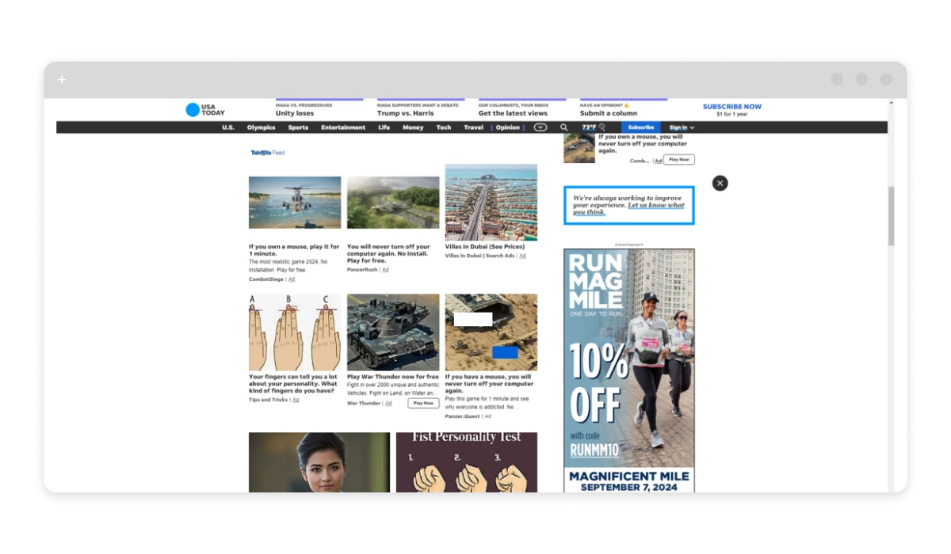This screenshot has height=554, width=951.
Task: Open the search magnifier icon
Action: [x=564, y=127]
